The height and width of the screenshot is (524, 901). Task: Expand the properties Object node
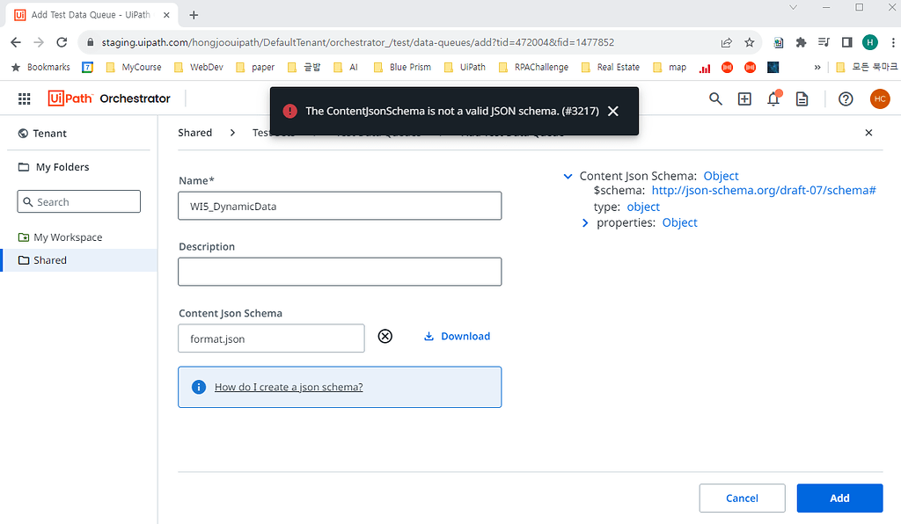586,223
